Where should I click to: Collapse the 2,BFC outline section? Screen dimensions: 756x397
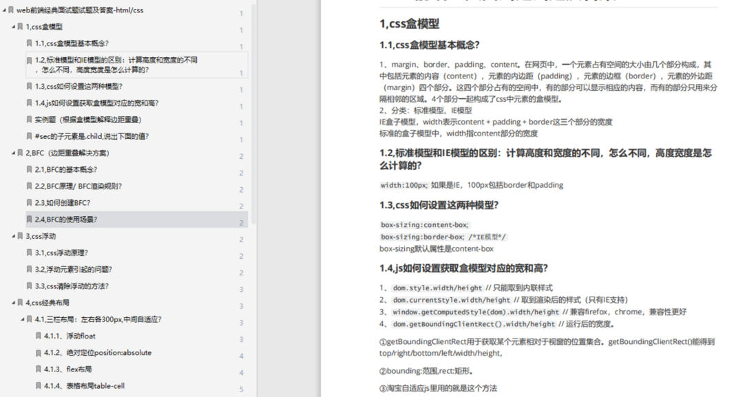point(13,153)
